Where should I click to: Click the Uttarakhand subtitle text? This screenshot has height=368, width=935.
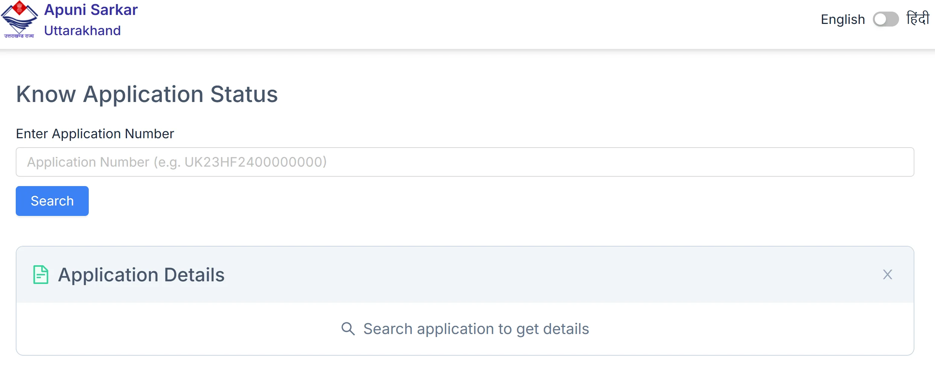pos(82,31)
